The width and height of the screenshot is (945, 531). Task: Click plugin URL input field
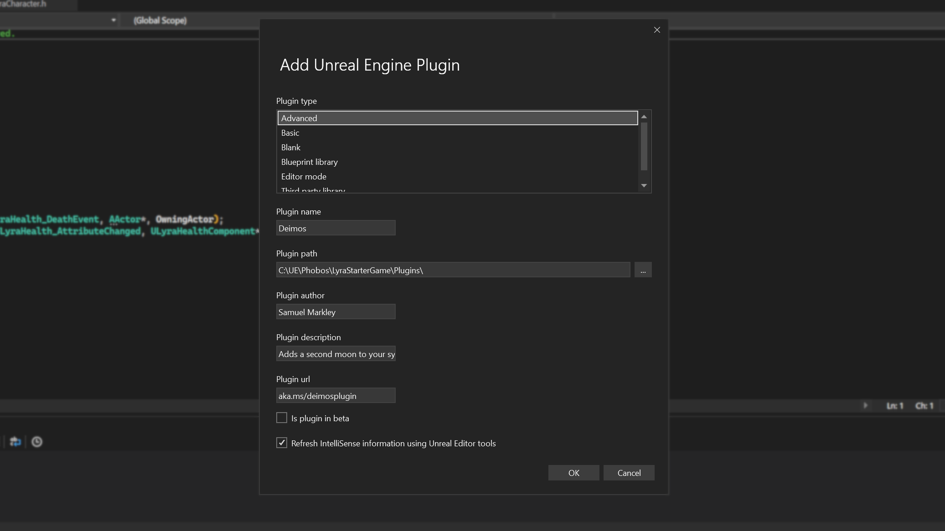coord(336,395)
